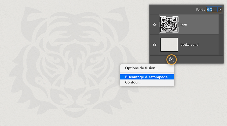Select Biseautage & estampage… menu entry
Screen dimensions: 227x126
pos(147,77)
